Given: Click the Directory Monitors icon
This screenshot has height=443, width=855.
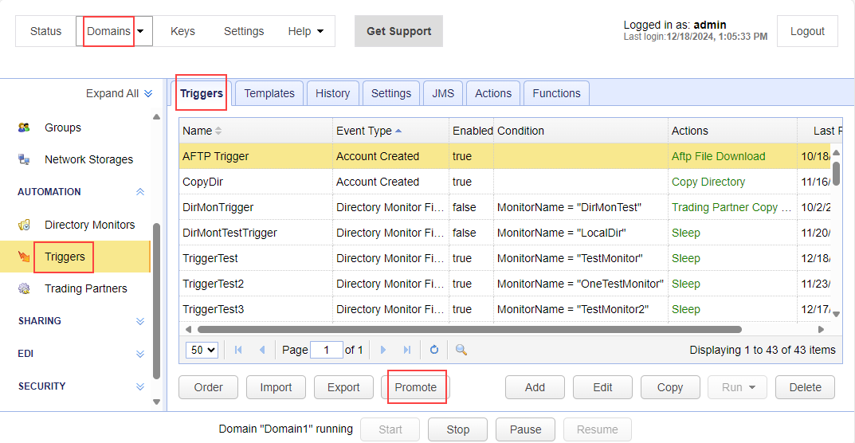Looking at the screenshot, I should coord(25,225).
